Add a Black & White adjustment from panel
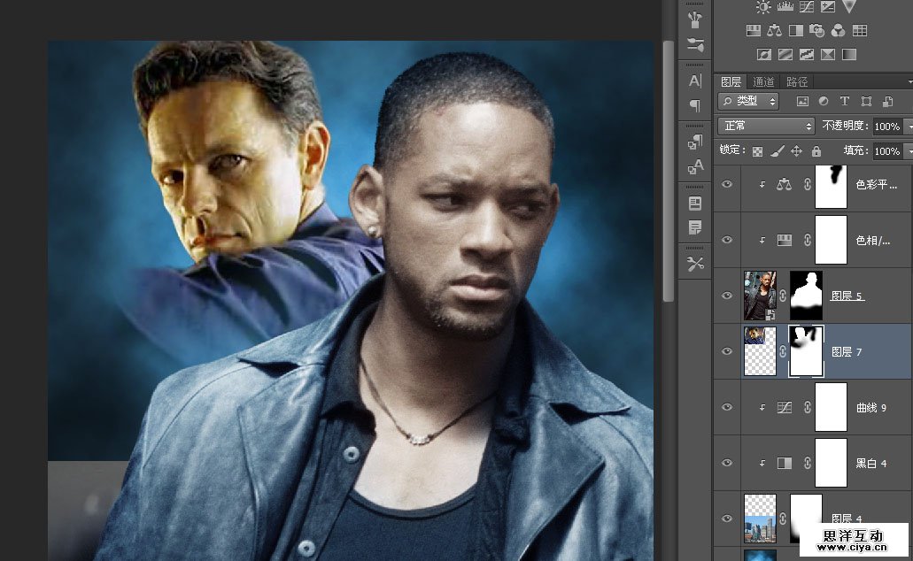 click(x=795, y=30)
